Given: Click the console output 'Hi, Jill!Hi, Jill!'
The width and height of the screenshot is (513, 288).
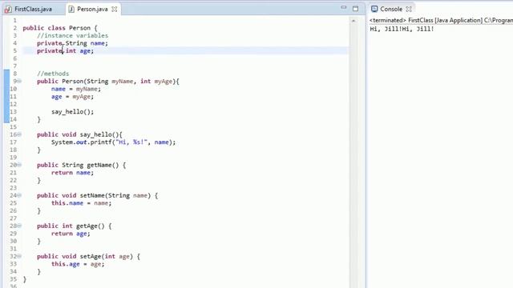Looking at the screenshot, I should coord(402,29).
